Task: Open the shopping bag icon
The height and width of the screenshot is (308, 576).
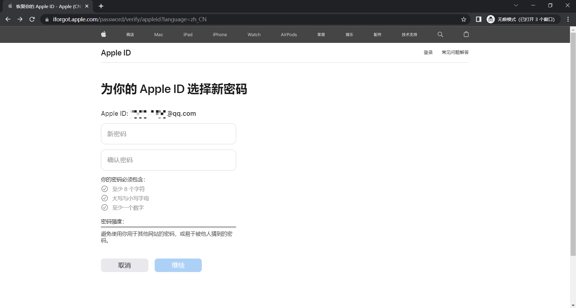Action: pyautogui.click(x=466, y=34)
